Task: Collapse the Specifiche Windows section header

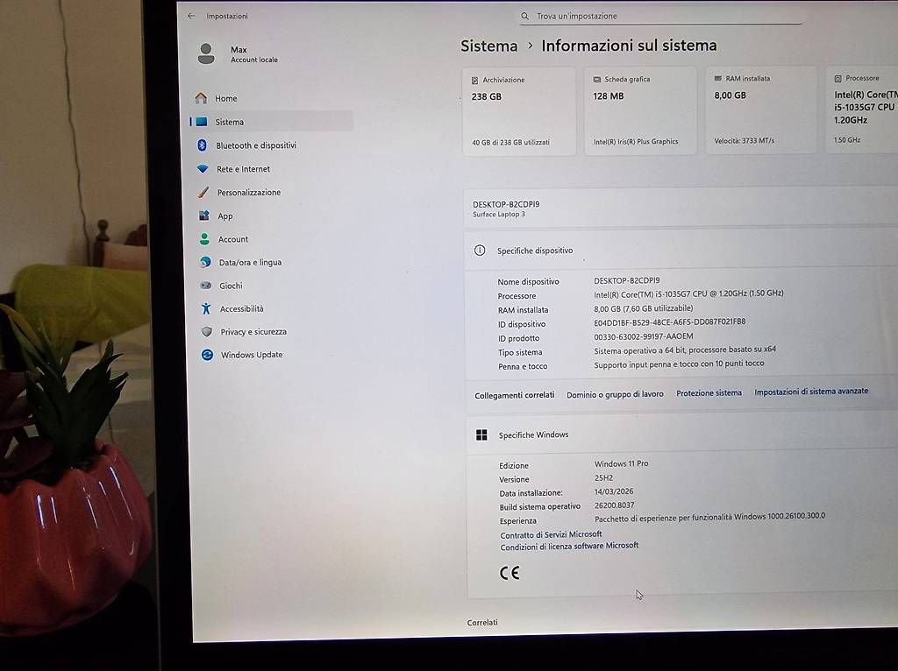Action: [x=682, y=434]
